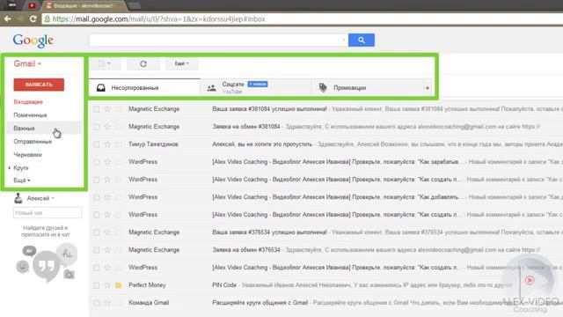Star the Perfect Money PIN Code email
This screenshot has height=317, width=563.
tap(107, 285)
